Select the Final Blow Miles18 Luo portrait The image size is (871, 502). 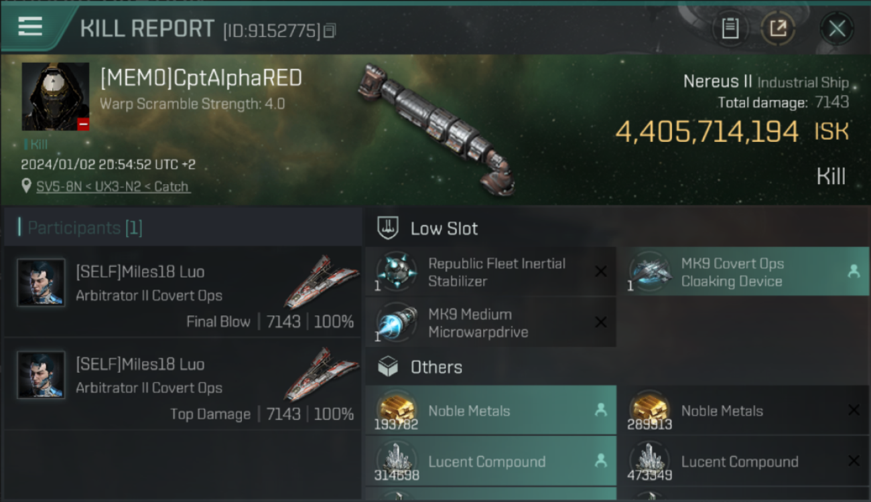coord(41,282)
